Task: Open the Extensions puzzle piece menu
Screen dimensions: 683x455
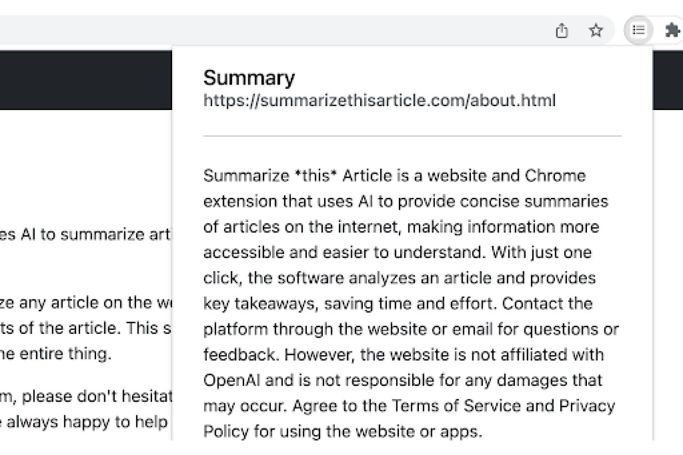Action: pos(673,30)
